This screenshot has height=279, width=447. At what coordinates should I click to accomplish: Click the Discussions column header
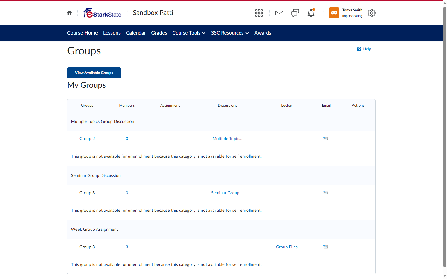227,106
